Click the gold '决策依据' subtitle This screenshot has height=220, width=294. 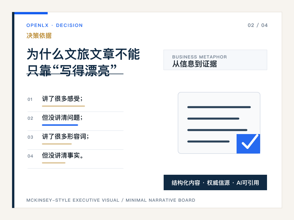point(39,36)
